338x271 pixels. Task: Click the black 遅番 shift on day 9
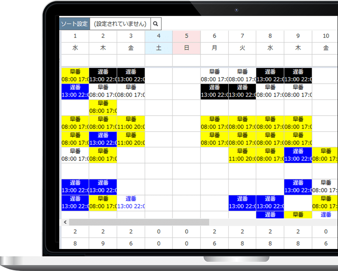[x=298, y=76]
